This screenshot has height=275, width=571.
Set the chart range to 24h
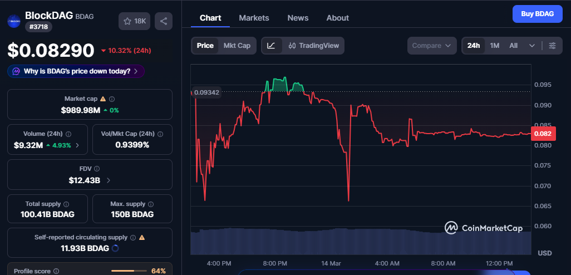(x=474, y=46)
